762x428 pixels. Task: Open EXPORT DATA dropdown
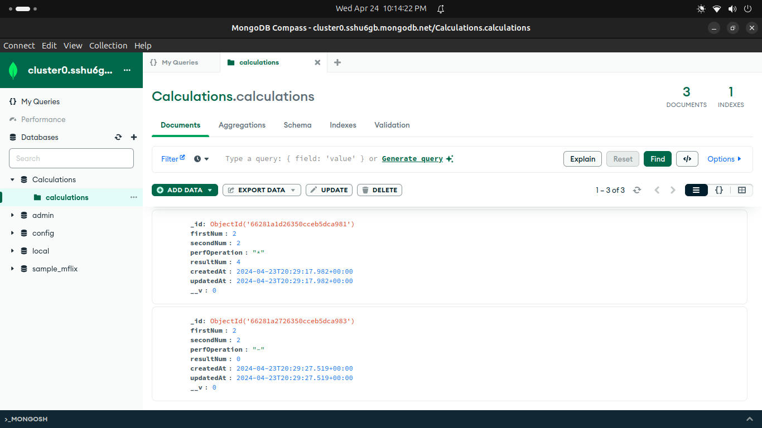(x=262, y=190)
